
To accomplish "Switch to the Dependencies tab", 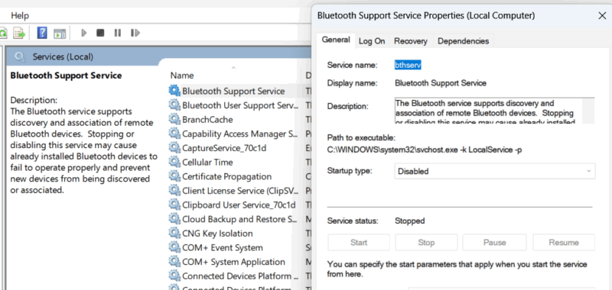I will pyautogui.click(x=464, y=41).
